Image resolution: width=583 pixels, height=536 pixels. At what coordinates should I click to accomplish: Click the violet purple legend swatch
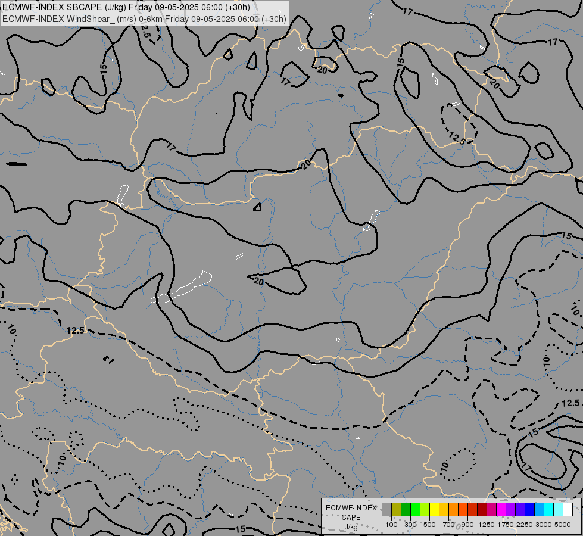[511, 509]
